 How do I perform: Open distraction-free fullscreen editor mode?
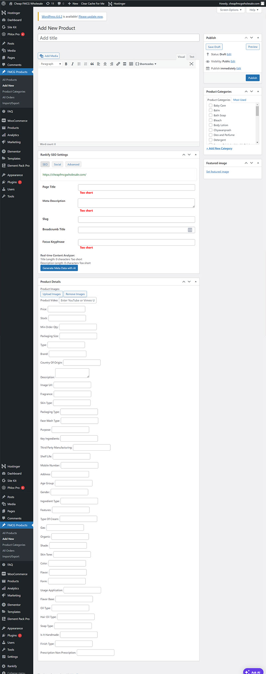point(192,64)
